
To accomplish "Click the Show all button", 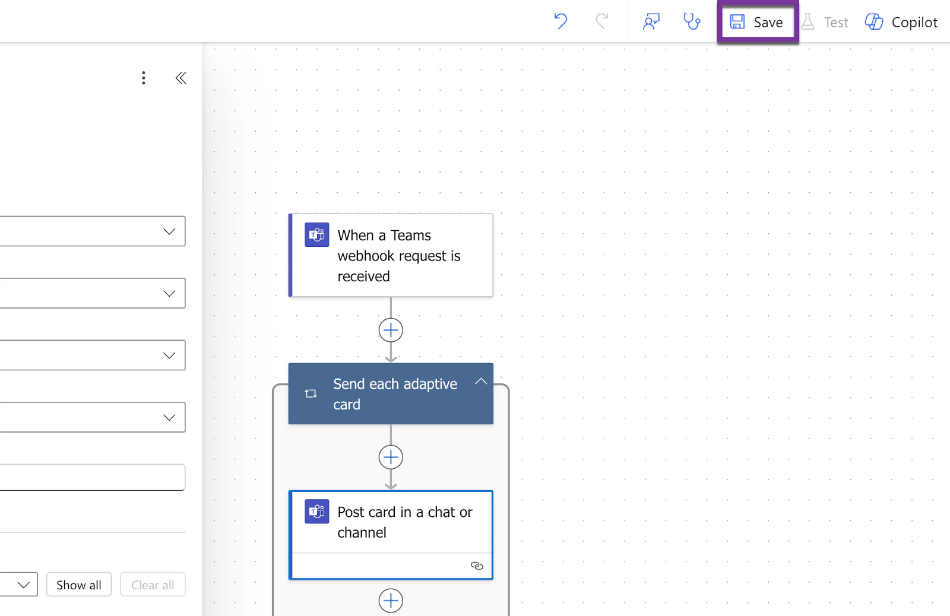I will coord(79,585).
